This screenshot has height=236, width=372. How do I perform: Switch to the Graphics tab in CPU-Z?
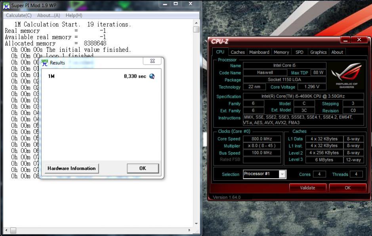pyautogui.click(x=319, y=52)
